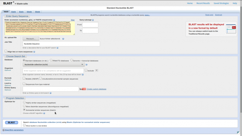Open the Help link in header

pyautogui.click(x=235, y=3)
